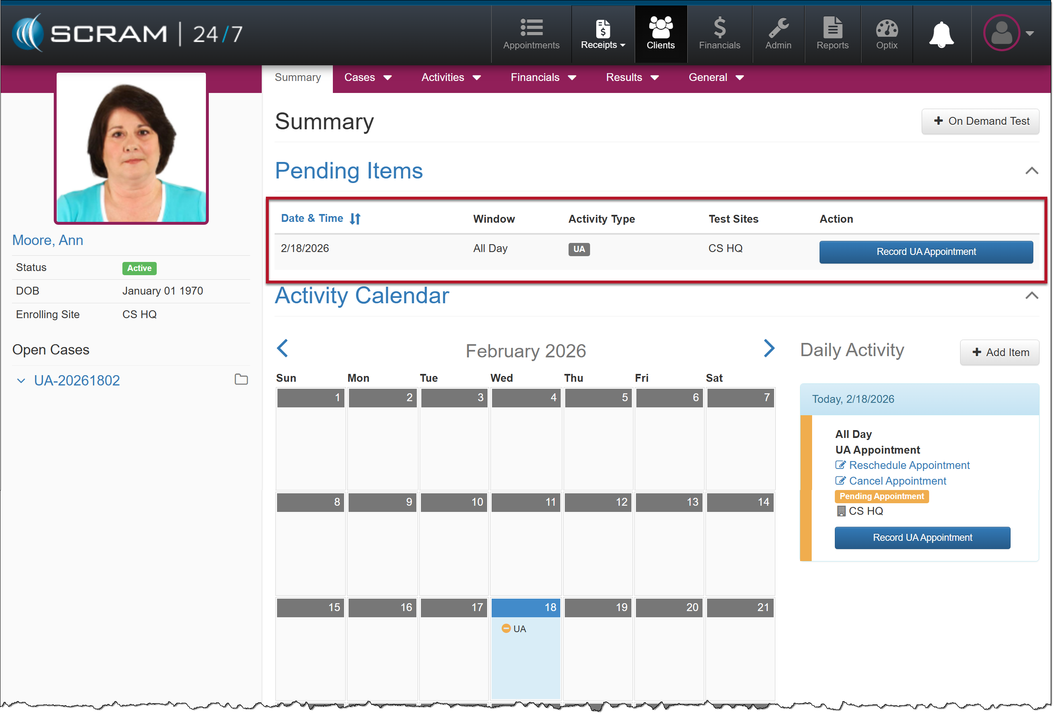1054x716 pixels.
Task: Collapse the Pending Items section
Action: (1032, 171)
